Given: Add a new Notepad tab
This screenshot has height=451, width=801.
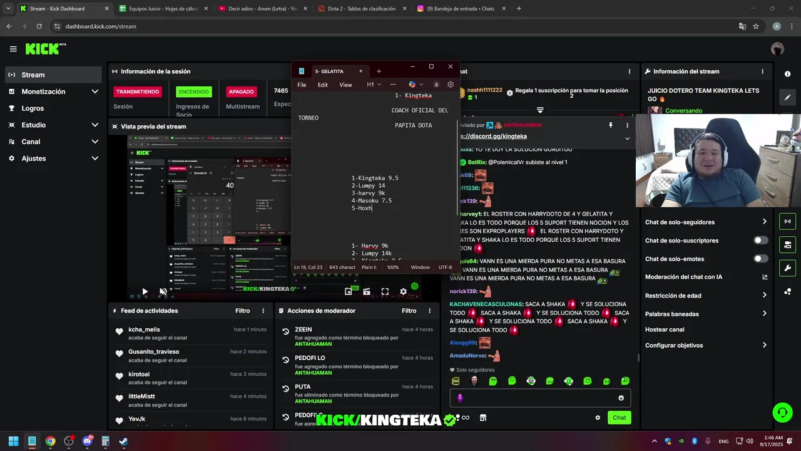Looking at the screenshot, I should [379, 71].
